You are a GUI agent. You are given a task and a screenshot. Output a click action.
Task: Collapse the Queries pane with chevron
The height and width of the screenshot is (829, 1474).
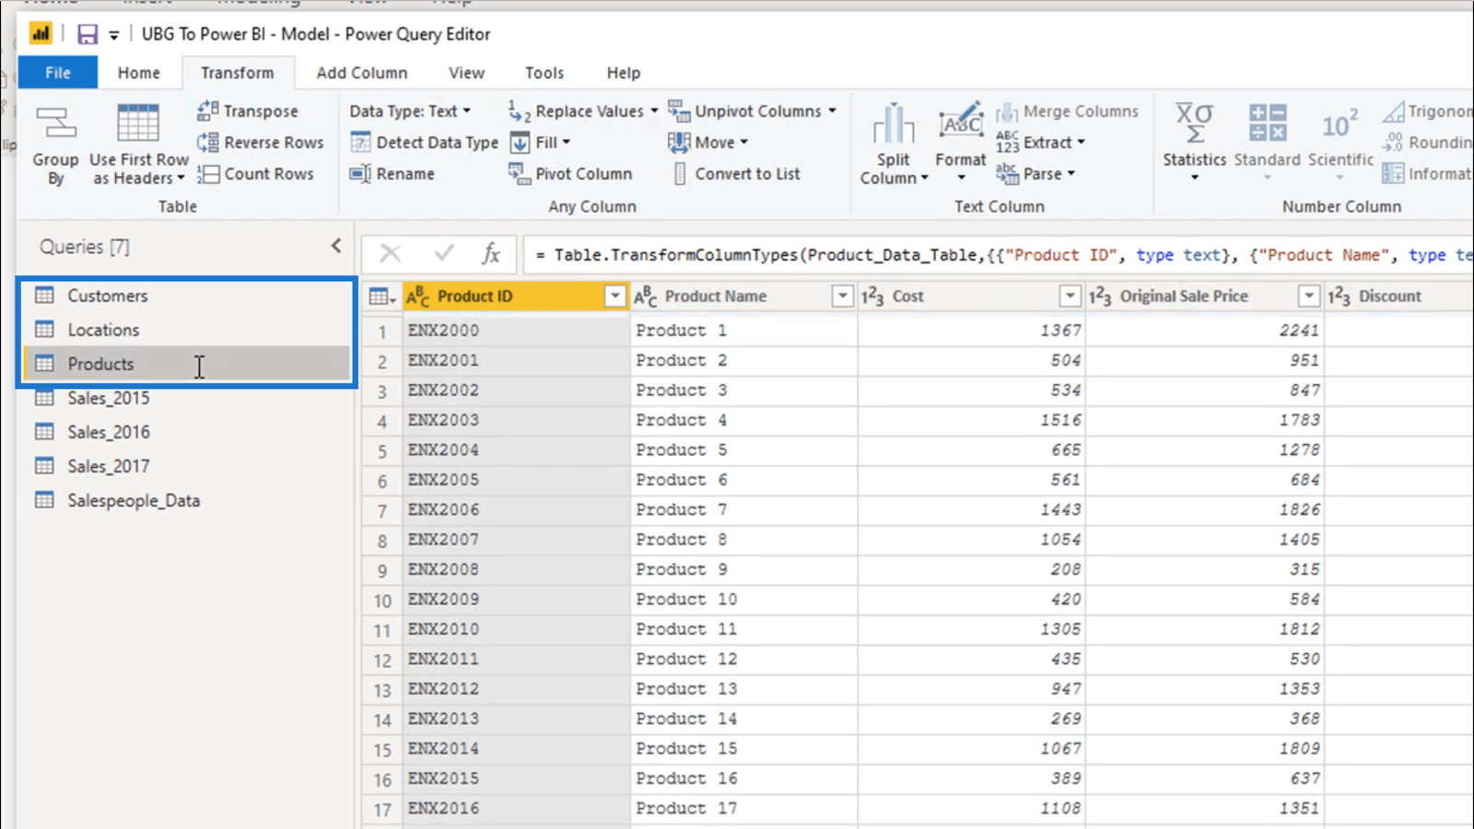(336, 246)
